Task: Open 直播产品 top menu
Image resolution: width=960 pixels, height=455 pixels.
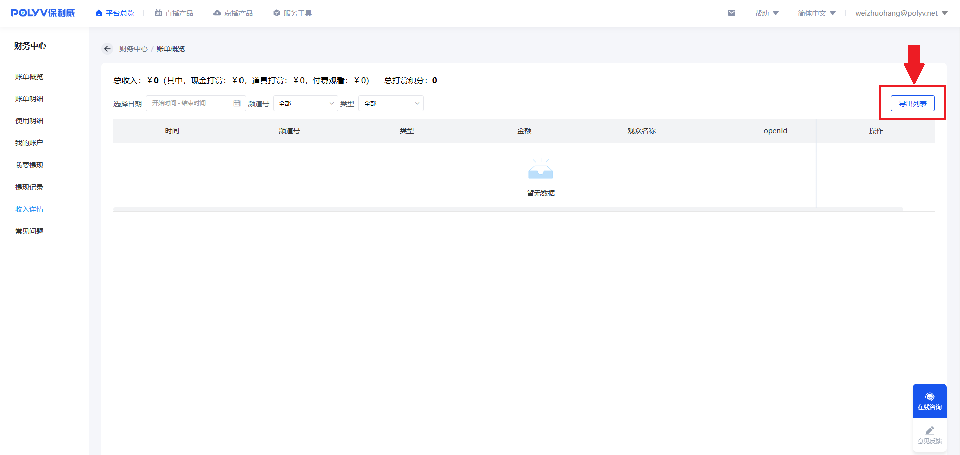Action: coord(174,13)
